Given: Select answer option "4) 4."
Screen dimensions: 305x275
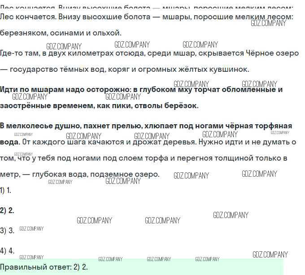Looking at the screenshot, I should pyautogui.click(x=7, y=251).
